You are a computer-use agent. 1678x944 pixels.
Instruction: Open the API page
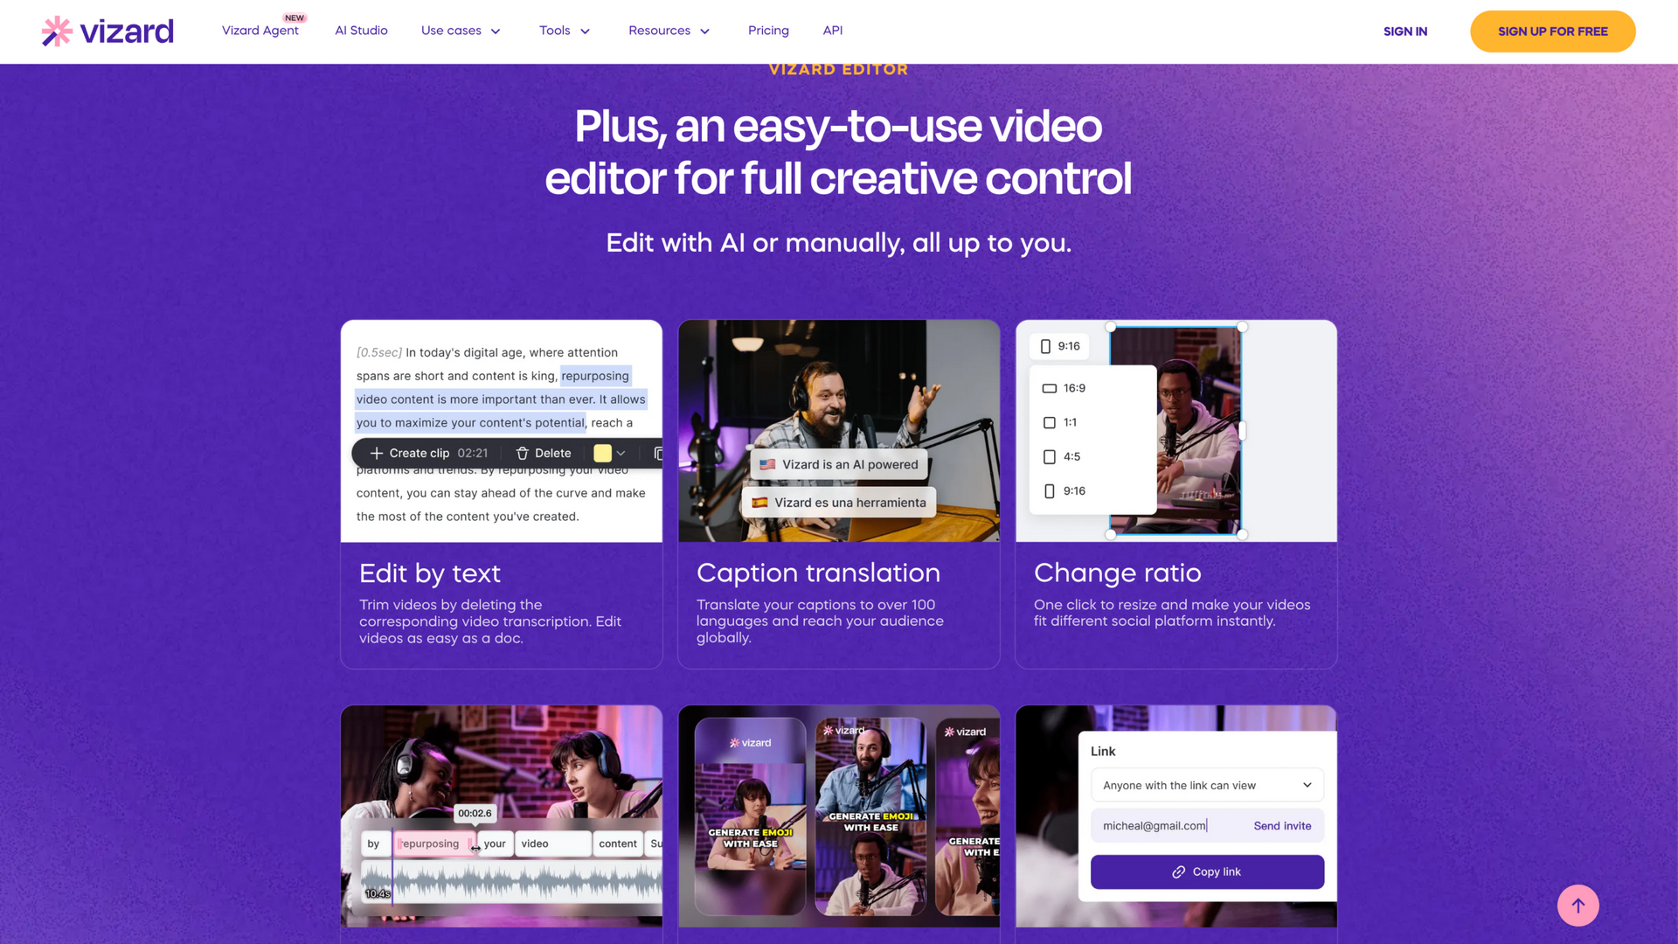click(x=832, y=31)
